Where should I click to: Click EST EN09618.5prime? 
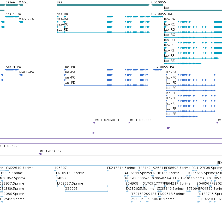click(x=171, y=194)
